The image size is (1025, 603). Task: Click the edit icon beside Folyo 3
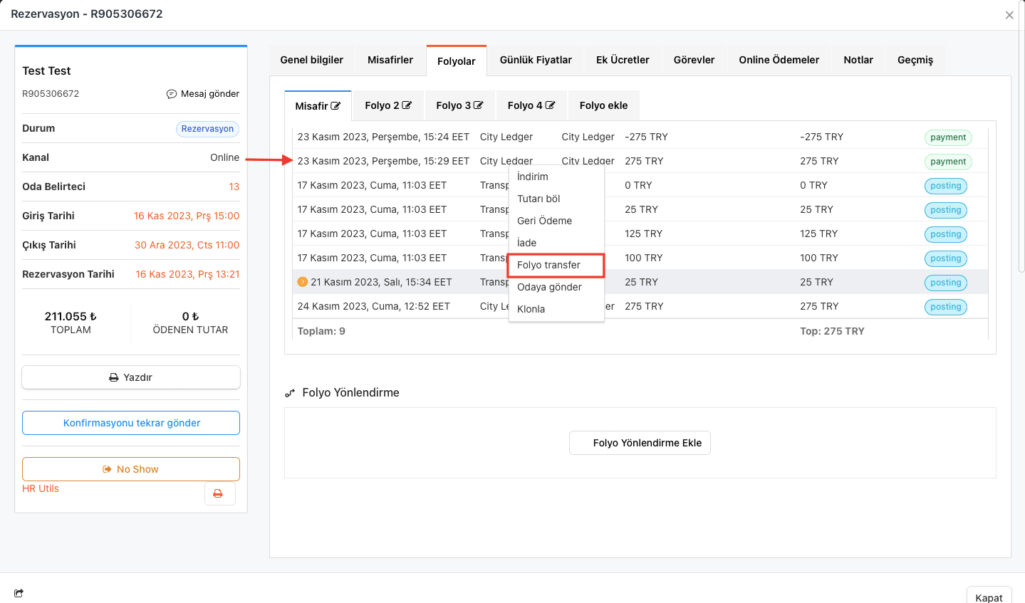point(479,105)
